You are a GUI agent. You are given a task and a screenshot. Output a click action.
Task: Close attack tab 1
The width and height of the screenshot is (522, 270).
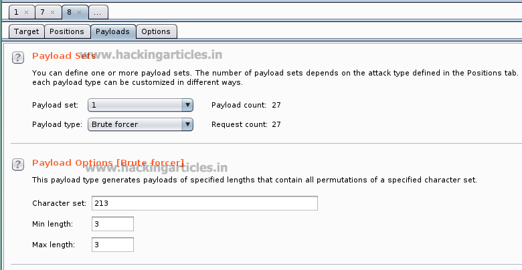coord(26,12)
